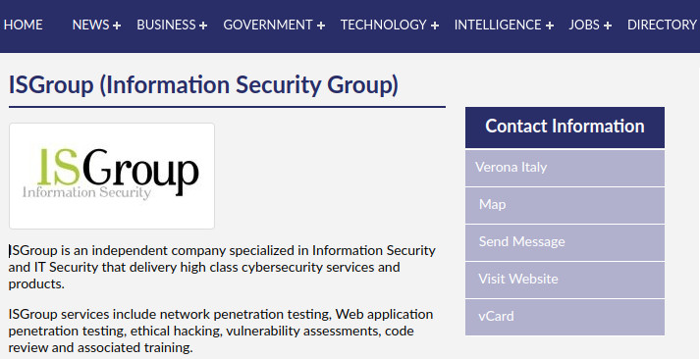Click the ISGroup logo image
The image size is (700, 359).
[112, 177]
